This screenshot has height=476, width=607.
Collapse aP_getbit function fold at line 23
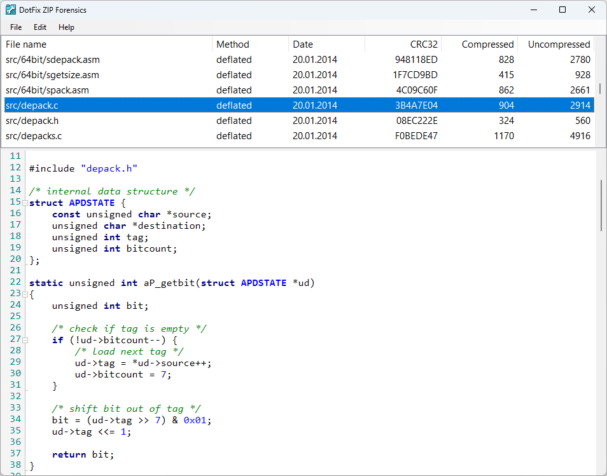(25, 295)
